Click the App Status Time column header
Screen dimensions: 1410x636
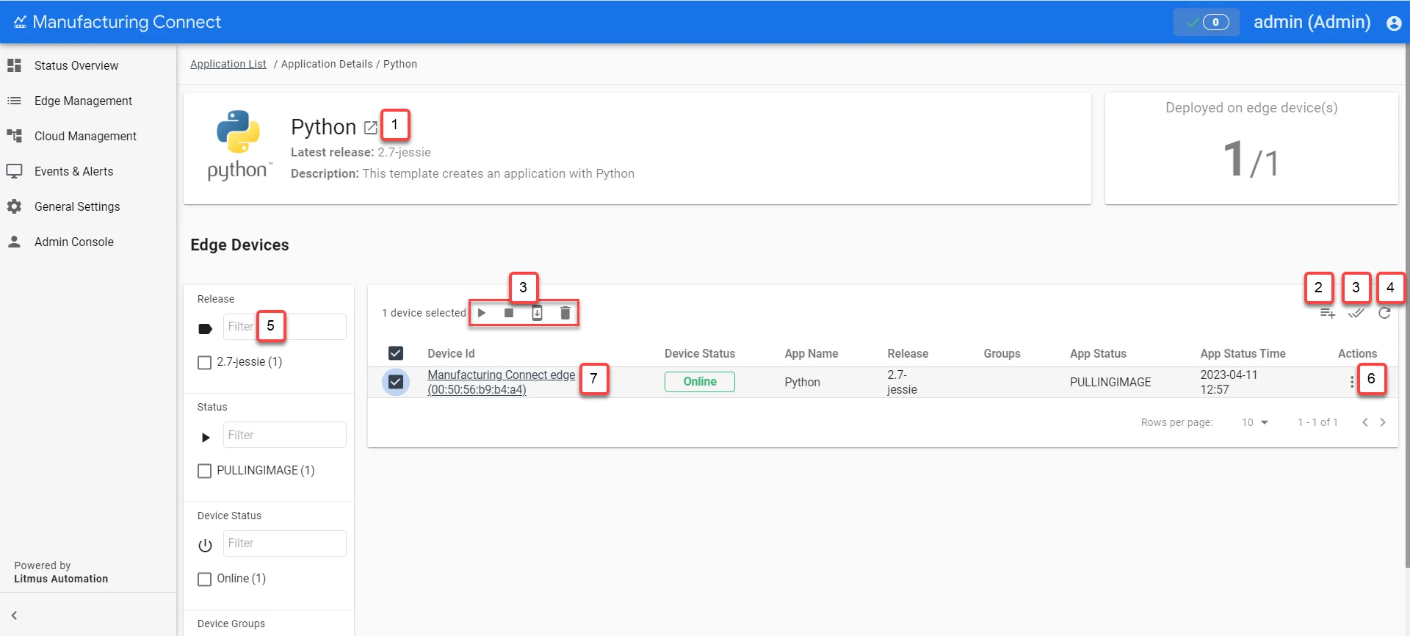[x=1243, y=353]
